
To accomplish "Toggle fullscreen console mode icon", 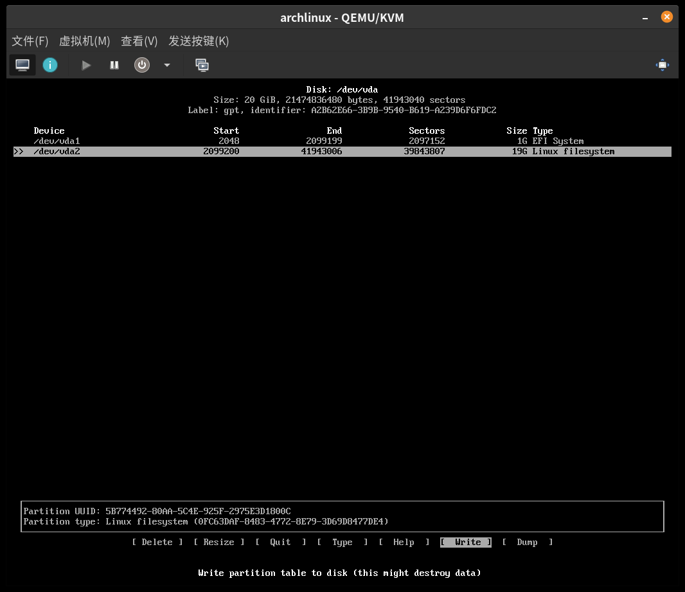I will (x=663, y=65).
